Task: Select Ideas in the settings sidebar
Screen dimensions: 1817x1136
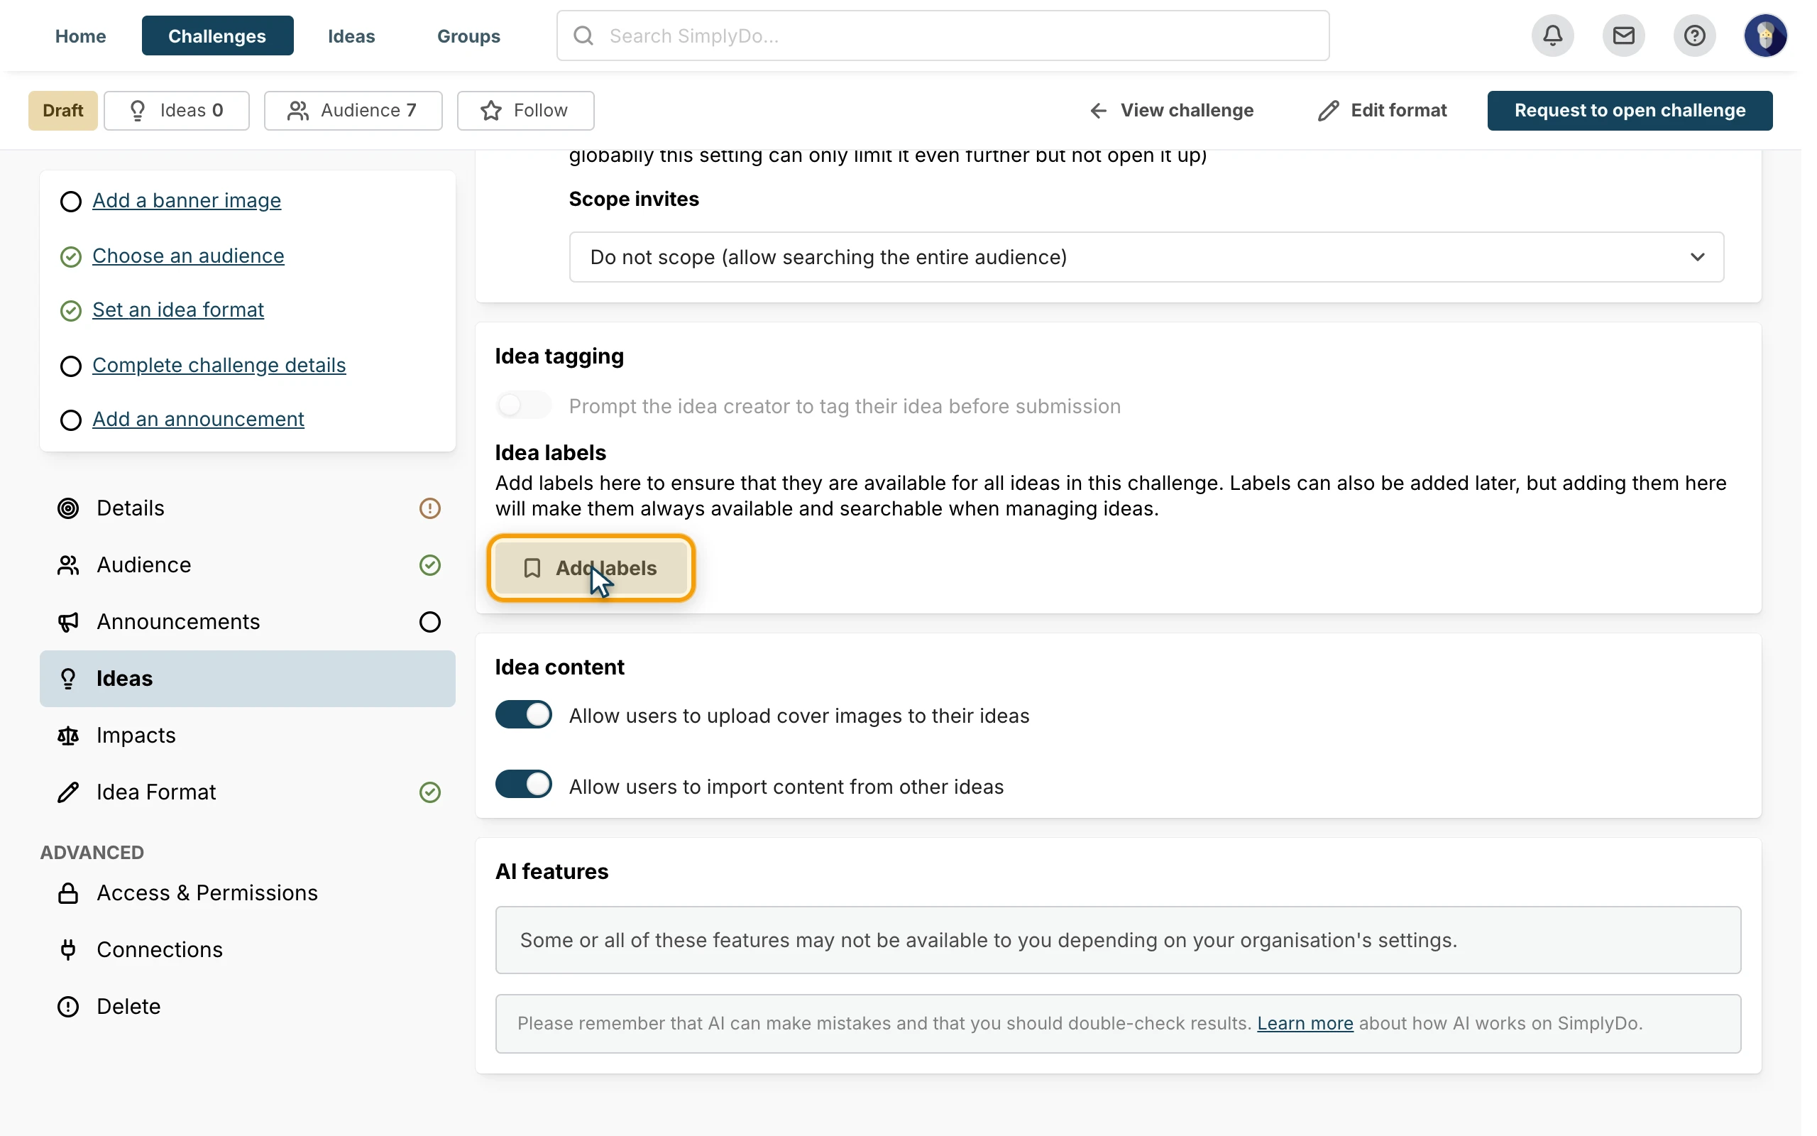Action: pyautogui.click(x=248, y=679)
